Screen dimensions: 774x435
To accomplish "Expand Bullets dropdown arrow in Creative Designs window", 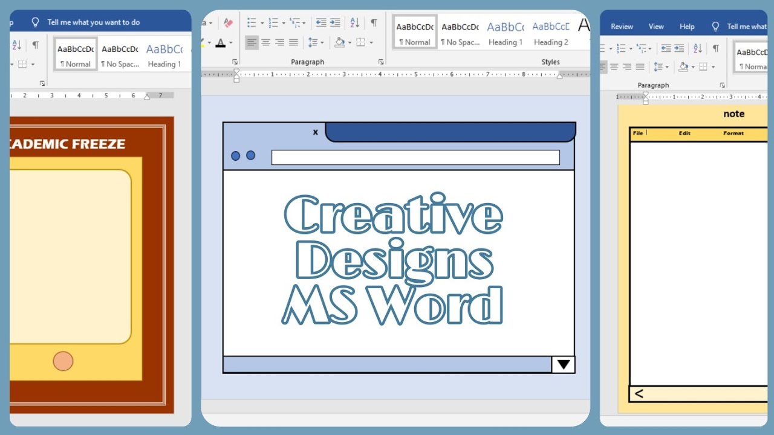I will click(262, 24).
